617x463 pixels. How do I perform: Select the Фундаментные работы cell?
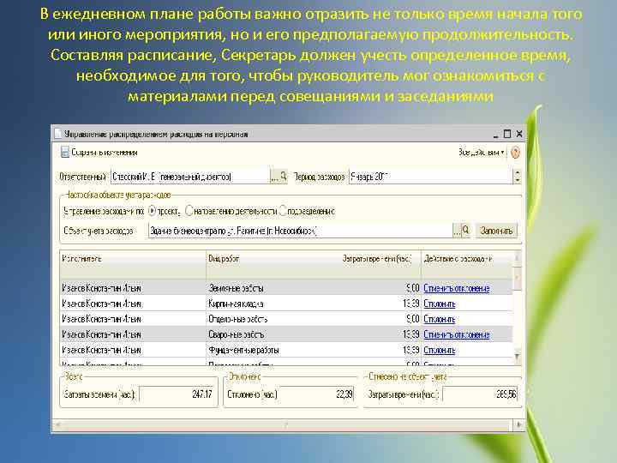pyautogui.click(x=273, y=350)
